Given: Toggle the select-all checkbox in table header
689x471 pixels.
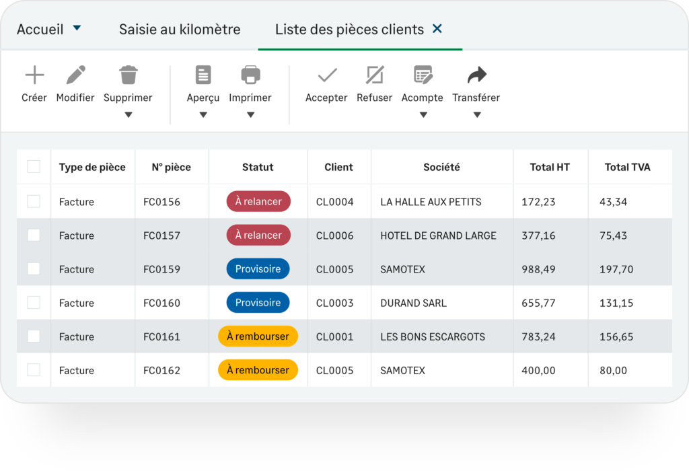Looking at the screenshot, I should click(34, 167).
